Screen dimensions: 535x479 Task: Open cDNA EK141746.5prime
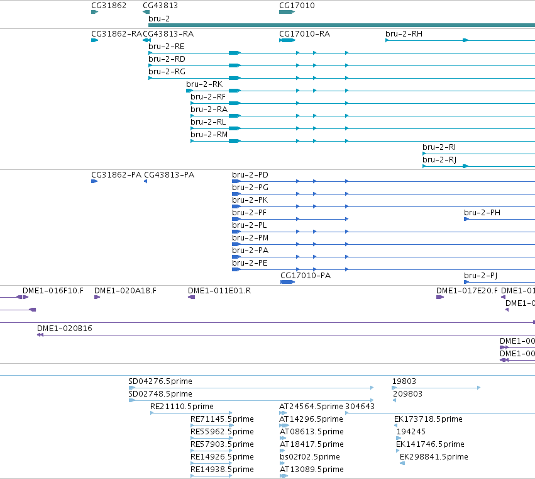(x=430, y=444)
